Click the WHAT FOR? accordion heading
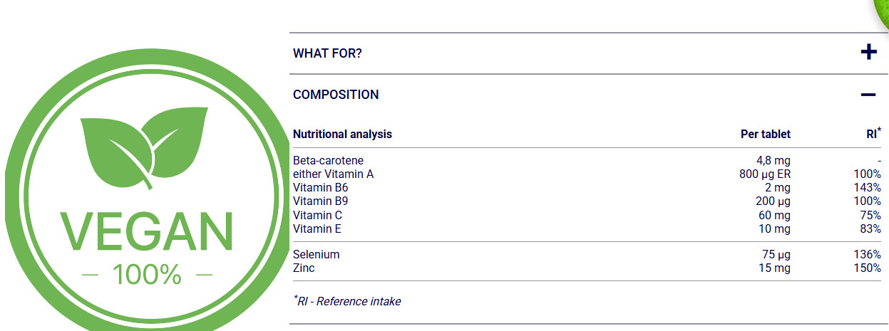 [x=327, y=53]
